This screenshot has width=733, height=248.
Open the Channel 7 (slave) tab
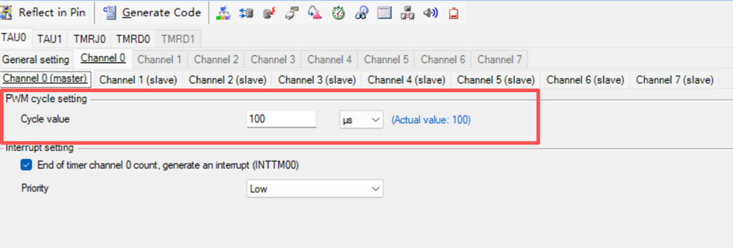tap(675, 80)
